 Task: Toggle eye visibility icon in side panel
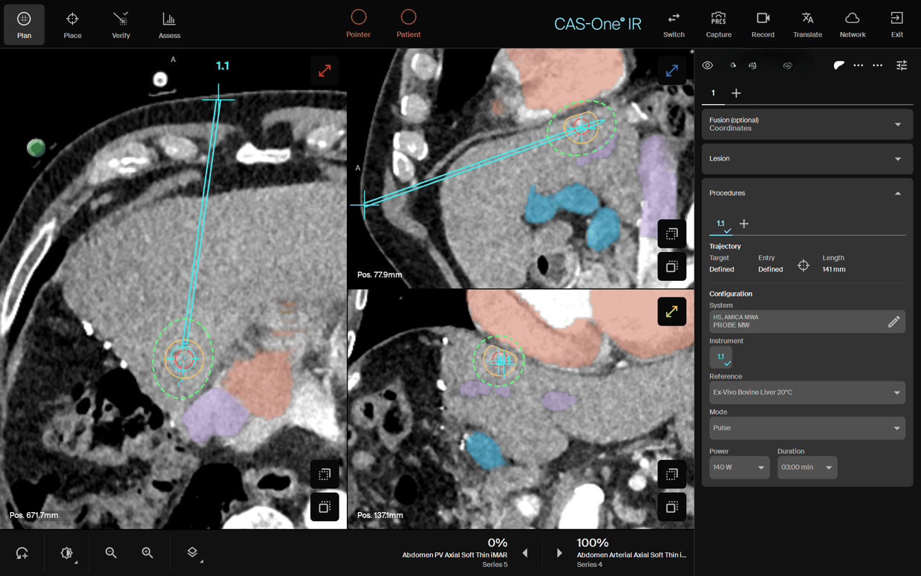click(x=707, y=65)
